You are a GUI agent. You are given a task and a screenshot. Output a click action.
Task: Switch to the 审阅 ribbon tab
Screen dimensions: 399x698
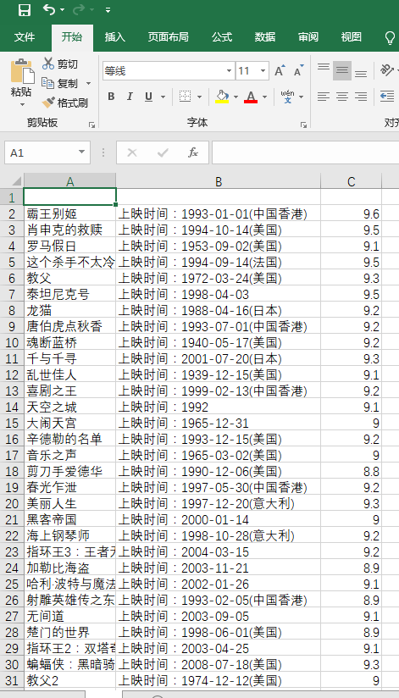(308, 37)
